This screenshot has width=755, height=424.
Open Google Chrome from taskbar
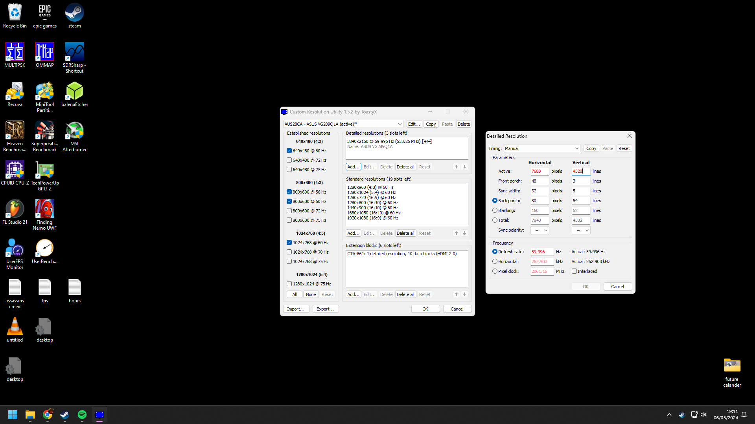tap(48, 415)
